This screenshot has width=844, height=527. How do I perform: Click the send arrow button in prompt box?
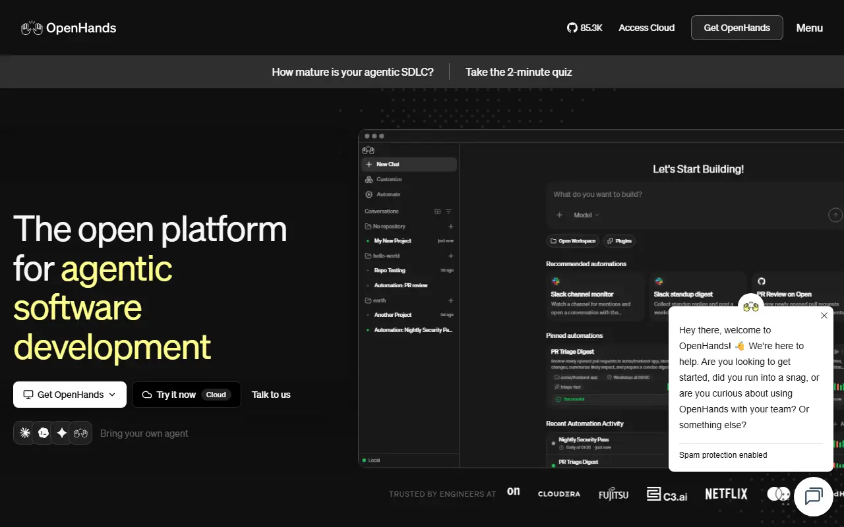835,215
